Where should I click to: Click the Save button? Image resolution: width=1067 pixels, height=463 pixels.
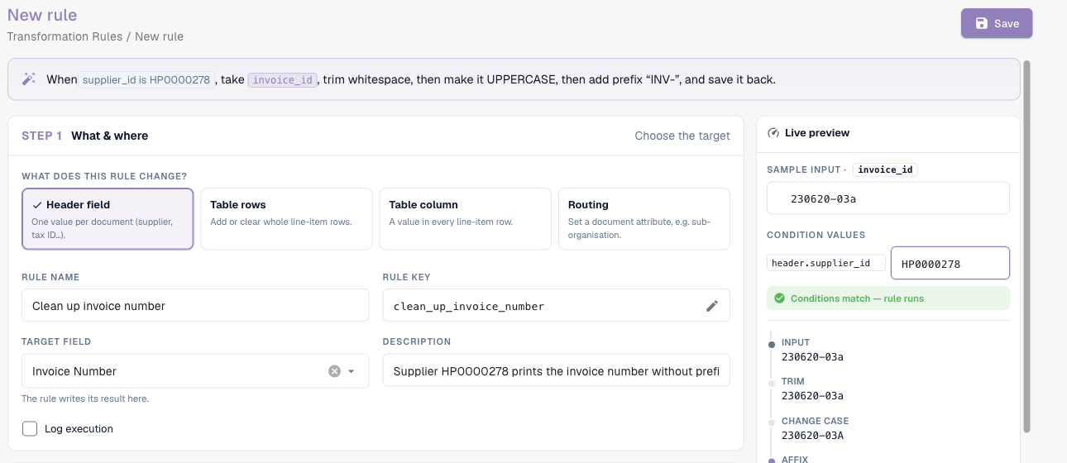coord(996,23)
